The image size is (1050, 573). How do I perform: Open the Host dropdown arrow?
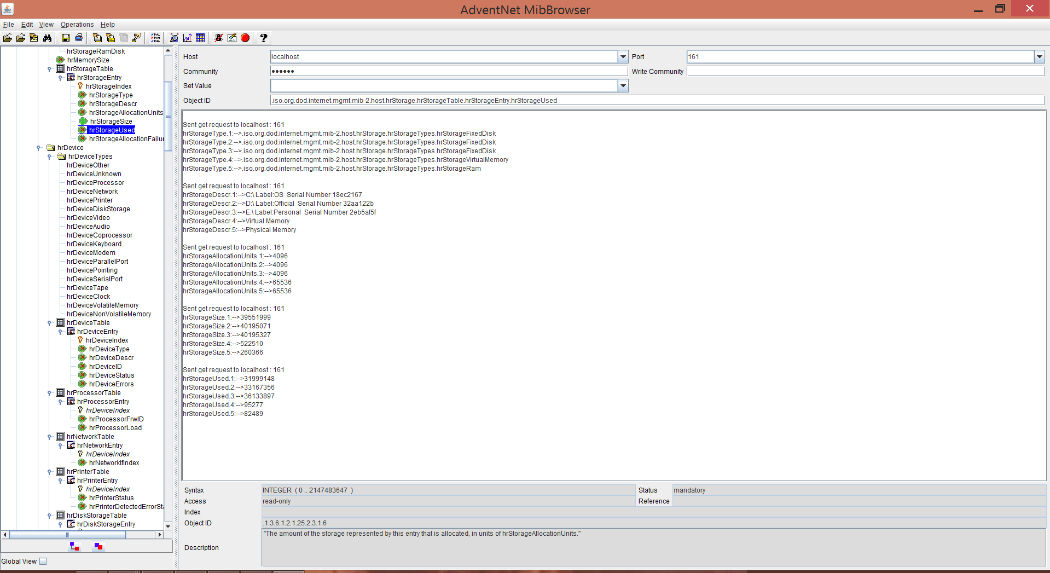tap(623, 56)
